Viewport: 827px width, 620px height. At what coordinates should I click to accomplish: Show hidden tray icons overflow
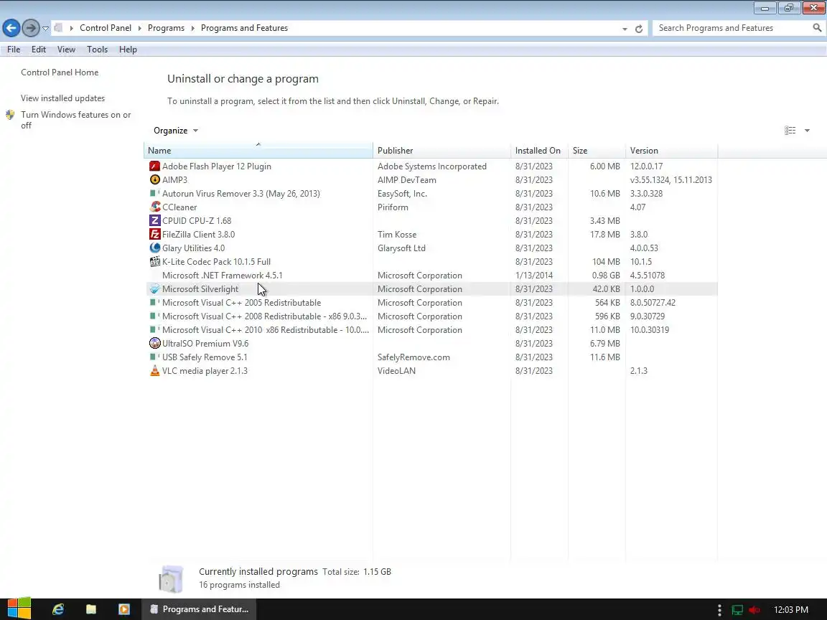pyautogui.click(x=719, y=610)
